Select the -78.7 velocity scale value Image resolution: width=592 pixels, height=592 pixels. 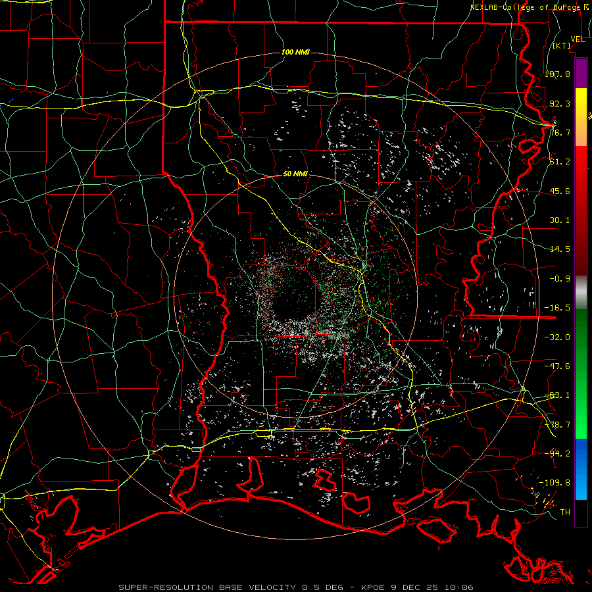click(x=557, y=425)
